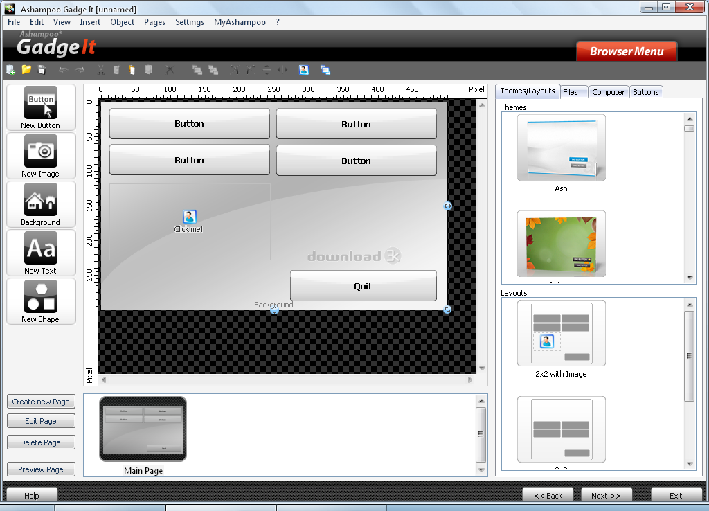Open the Object menu
This screenshot has height=511, width=709.
coord(122,22)
